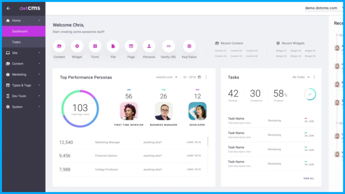Open the Content 01 recent content link
This screenshot has width=345, height=194.
click(x=221, y=51)
